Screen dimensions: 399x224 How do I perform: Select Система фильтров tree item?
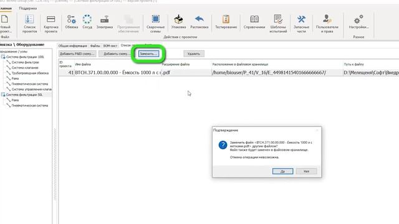click(25, 62)
